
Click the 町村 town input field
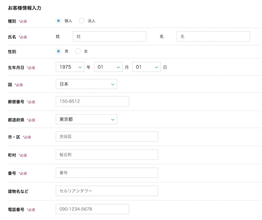107,155
